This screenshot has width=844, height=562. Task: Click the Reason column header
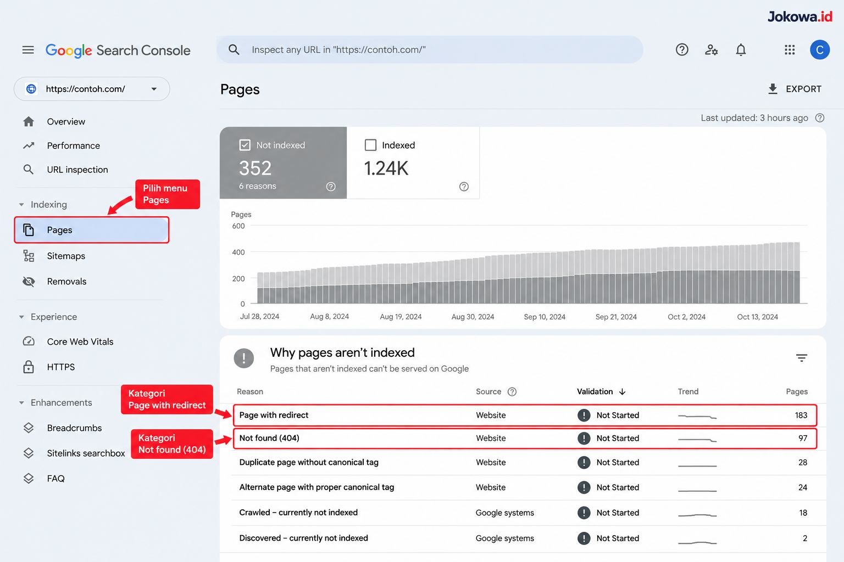[250, 391]
